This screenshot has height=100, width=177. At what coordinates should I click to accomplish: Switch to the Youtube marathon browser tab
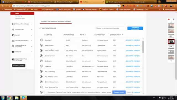click(144, 2)
